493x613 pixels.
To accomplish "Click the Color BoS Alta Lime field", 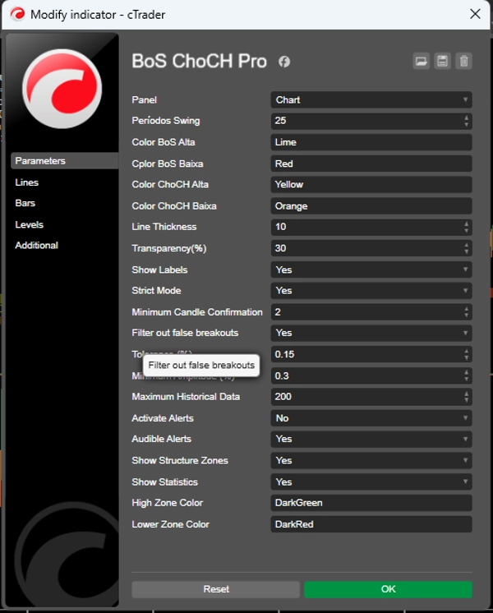I will tap(371, 142).
